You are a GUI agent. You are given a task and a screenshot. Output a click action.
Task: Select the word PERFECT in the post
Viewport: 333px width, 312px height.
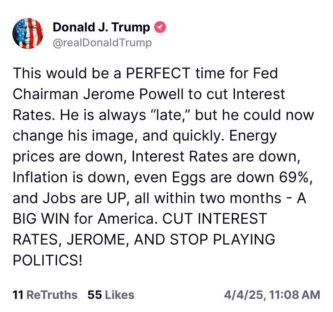158,73
